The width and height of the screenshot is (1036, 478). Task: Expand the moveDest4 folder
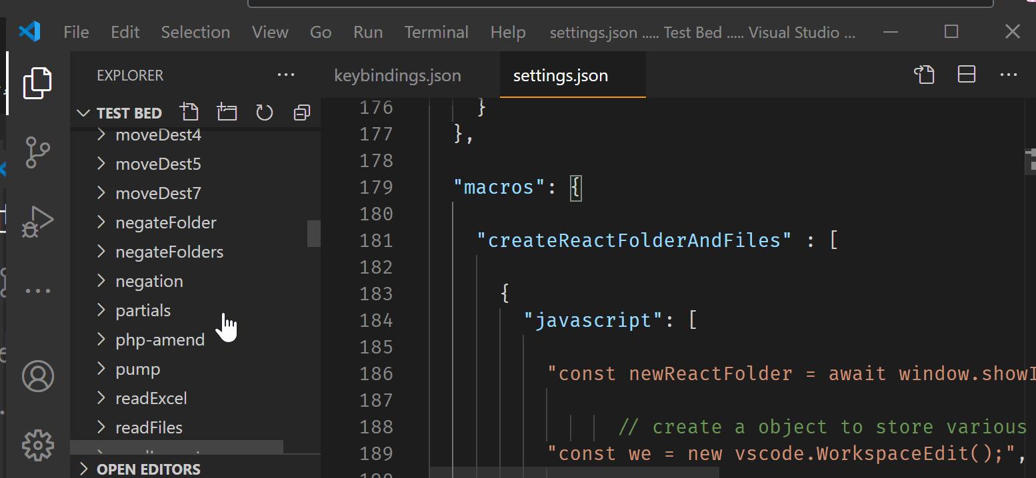[195, 135]
